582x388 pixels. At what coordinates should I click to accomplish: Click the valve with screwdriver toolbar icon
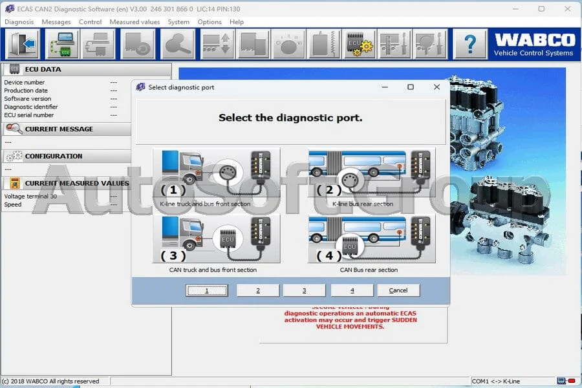pyautogui.click(x=394, y=44)
